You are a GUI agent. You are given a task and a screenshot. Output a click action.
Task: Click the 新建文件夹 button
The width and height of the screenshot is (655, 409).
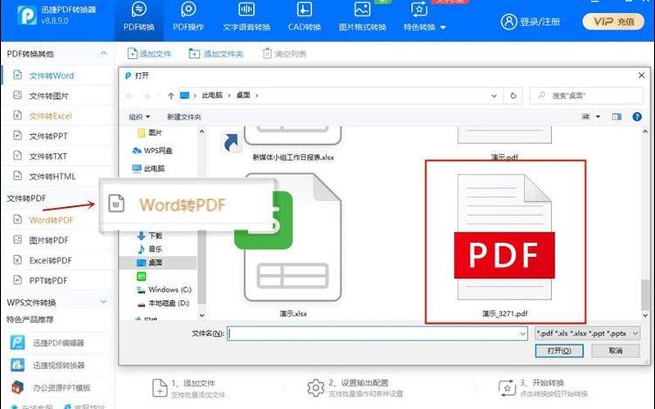pyautogui.click(x=183, y=117)
